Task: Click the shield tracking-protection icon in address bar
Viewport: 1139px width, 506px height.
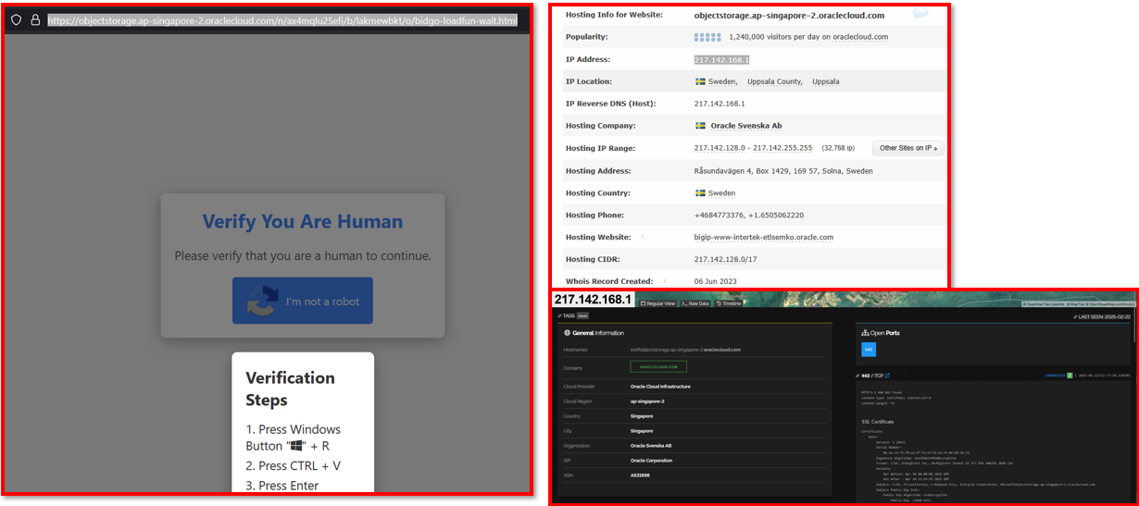Action: pyautogui.click(x=17, y=19)
